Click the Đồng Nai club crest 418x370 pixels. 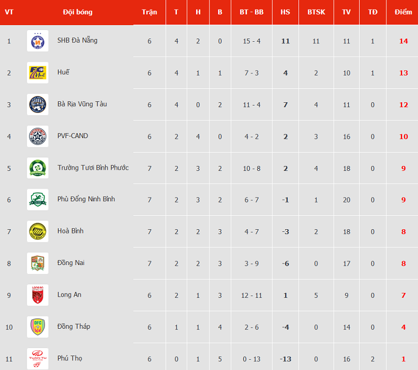[38, 263]
